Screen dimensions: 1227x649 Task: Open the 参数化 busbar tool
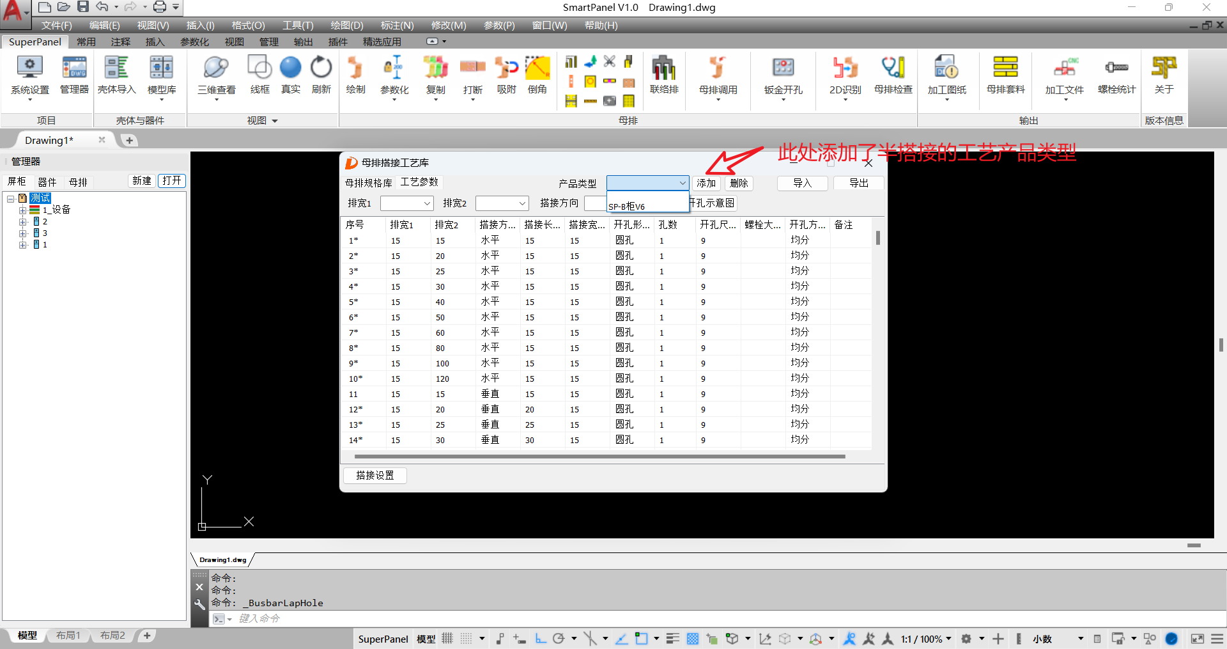(x=394, y=76)
